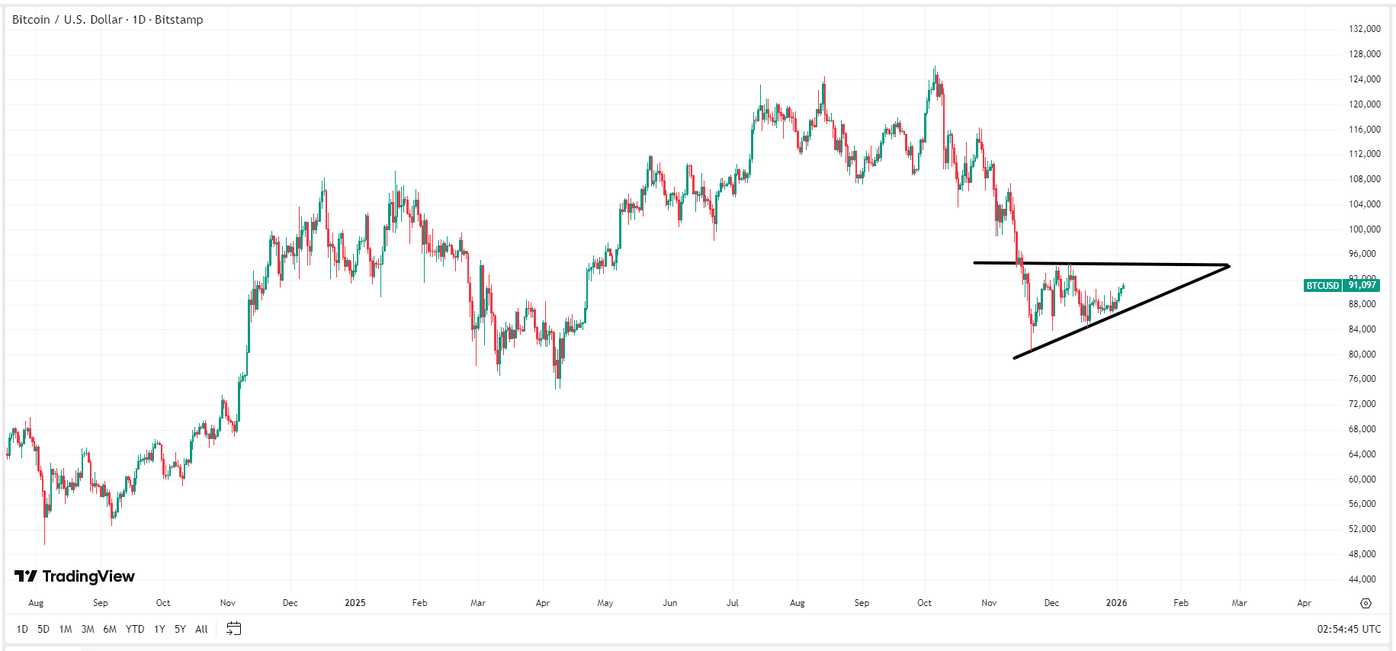Open the go-to-date calendar icon
This screenshot has width=1396, height=651.
pos(233,629)
